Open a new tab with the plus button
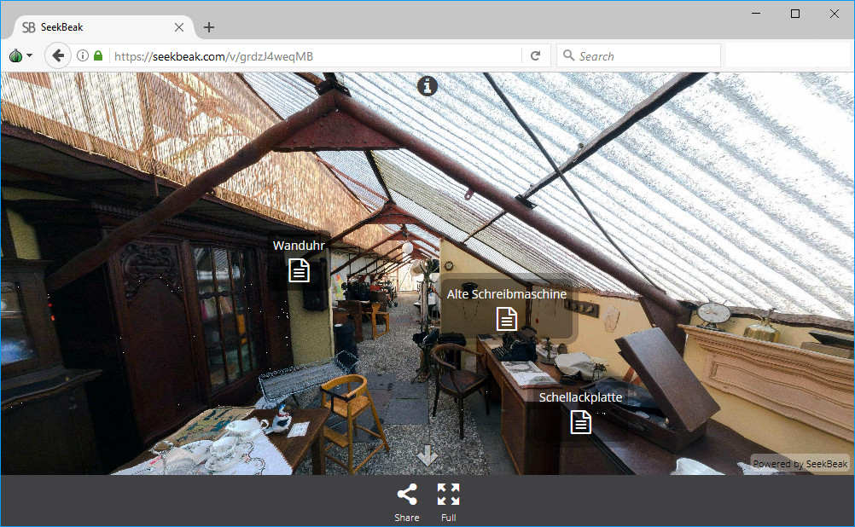The image size is (855, 527). pos(209,27)
